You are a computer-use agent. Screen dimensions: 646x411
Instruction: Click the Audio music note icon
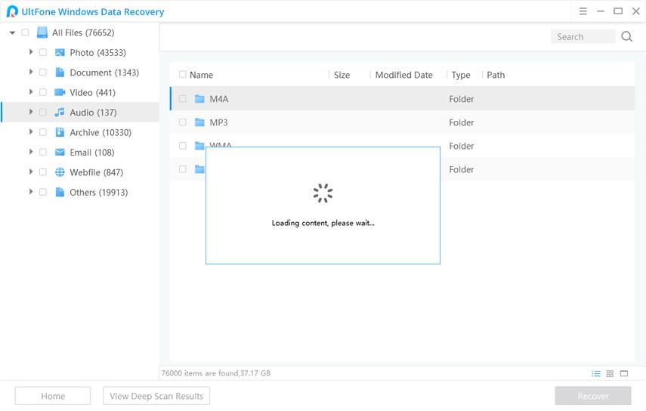[60, 112]
